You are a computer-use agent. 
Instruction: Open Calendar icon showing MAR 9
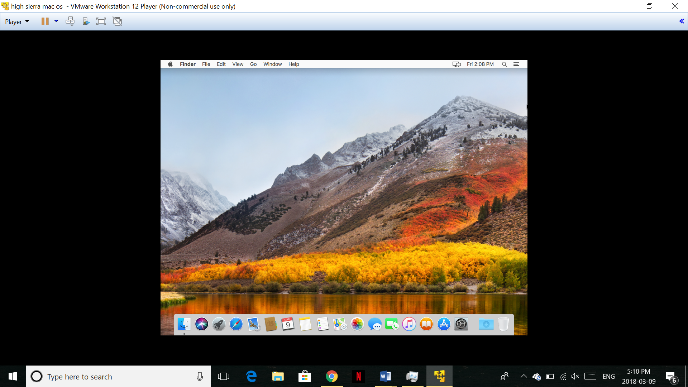288,324
